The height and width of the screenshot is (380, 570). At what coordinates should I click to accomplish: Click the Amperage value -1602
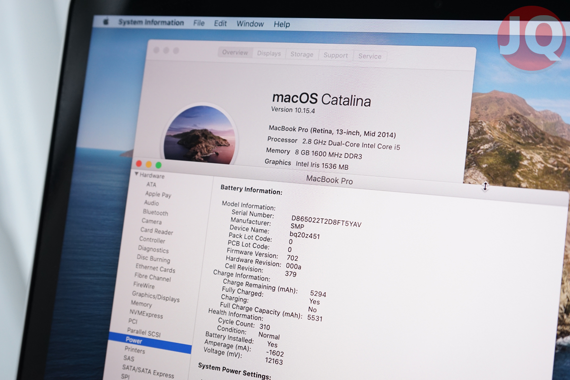pos(275,353)
